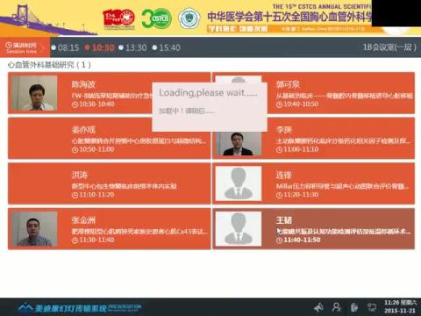
Task: Click the 11:20-11:30 time text
Action: 301,195
